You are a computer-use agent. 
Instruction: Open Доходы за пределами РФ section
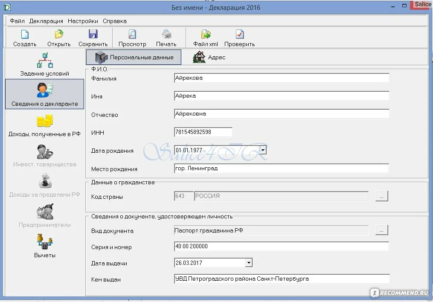point(44,186)
